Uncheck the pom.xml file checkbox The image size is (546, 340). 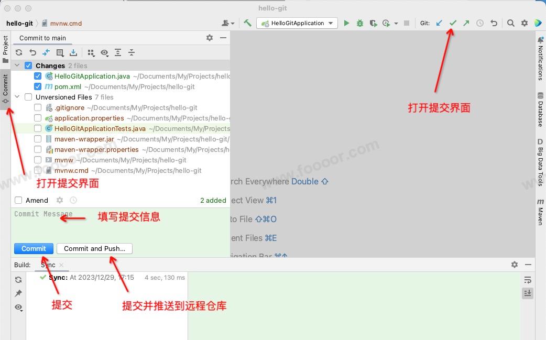click(x=38, y=86)
